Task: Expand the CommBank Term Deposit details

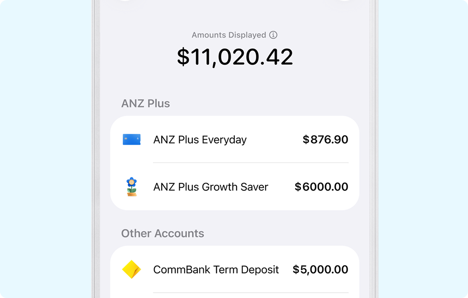Action: coord(234,269)
